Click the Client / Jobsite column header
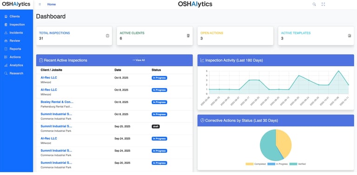The width and height of the screenshot is (357, 175). [x=52, y=70]
